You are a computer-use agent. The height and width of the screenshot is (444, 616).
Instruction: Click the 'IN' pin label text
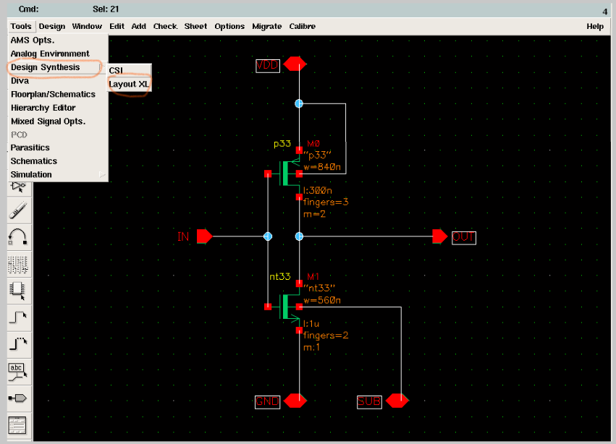pyautogui.click(x=183, y=236)
